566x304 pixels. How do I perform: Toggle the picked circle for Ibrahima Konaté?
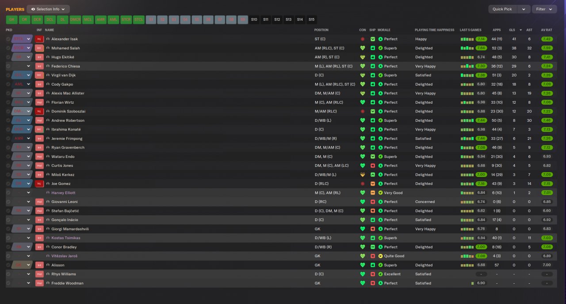coord(8,129)
